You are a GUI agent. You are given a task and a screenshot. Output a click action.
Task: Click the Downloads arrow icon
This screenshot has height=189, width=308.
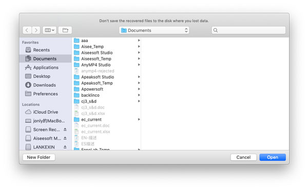[x=28, y=85]
